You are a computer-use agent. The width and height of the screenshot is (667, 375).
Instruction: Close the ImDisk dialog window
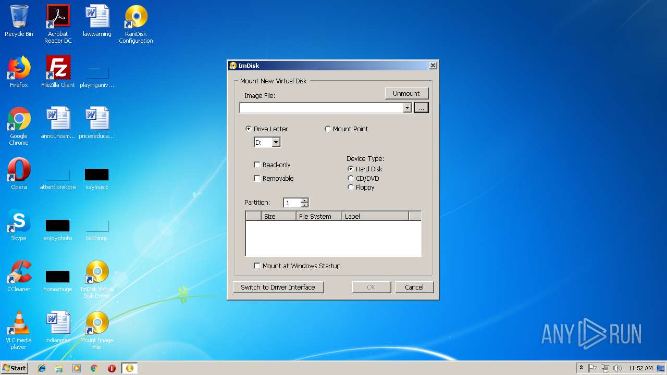coord(433,66)
